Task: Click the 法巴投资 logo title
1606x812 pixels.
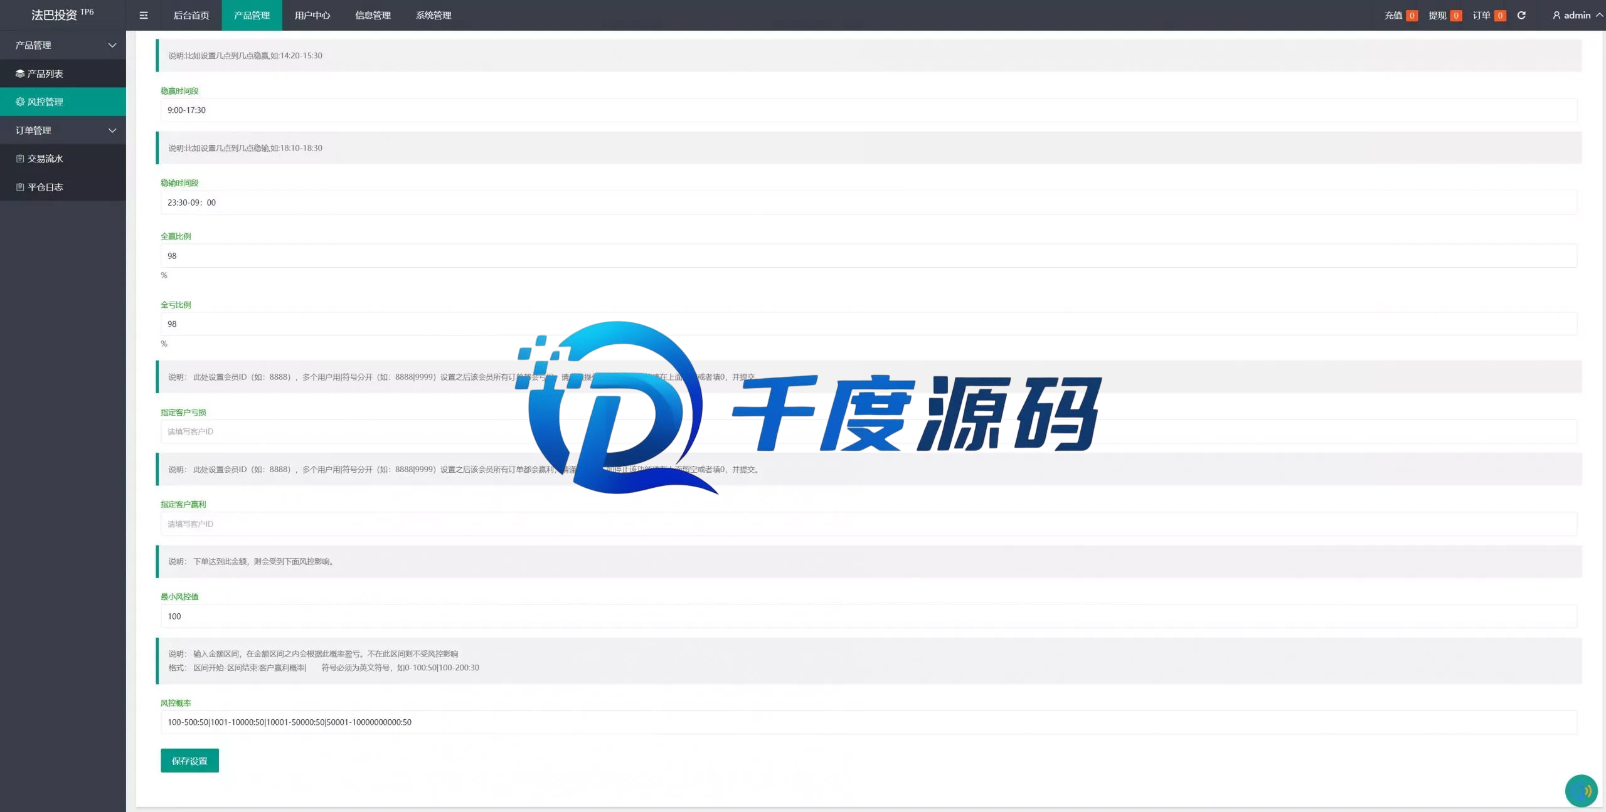Action: pos(62,14)
